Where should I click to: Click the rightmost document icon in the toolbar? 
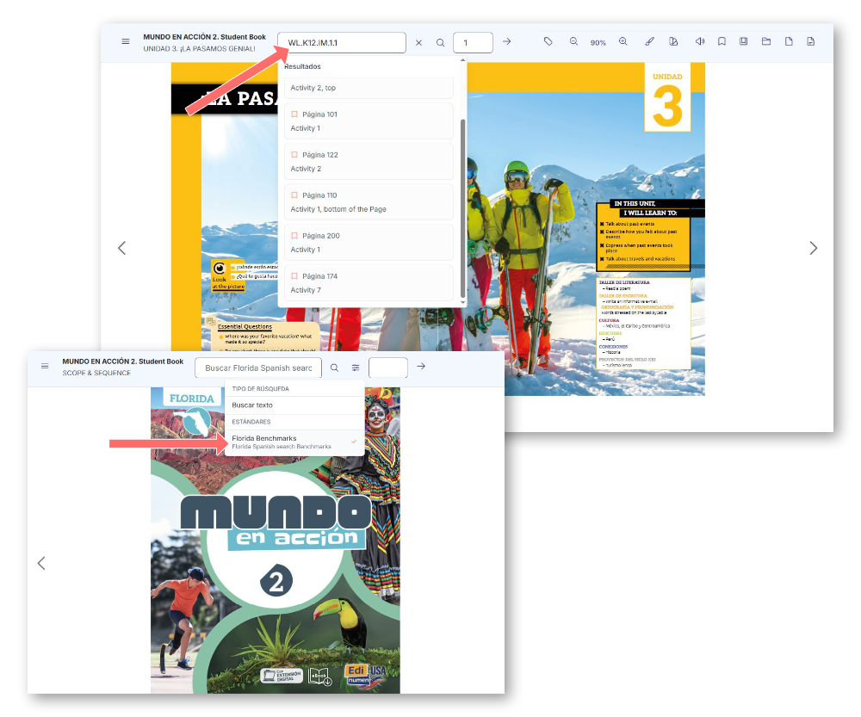811,41
